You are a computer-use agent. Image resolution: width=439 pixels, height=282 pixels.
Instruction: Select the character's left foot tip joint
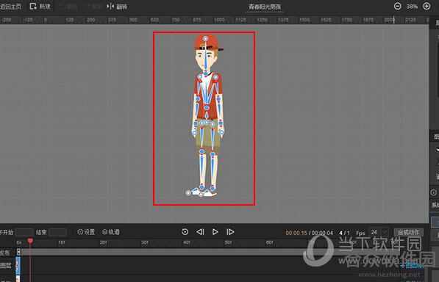click(188, 192)
